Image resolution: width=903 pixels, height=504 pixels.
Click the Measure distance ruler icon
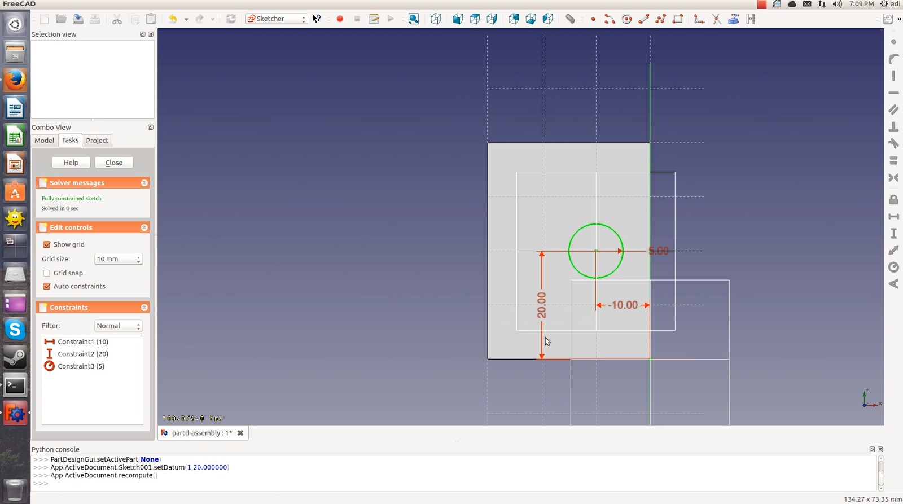[570, 19]
